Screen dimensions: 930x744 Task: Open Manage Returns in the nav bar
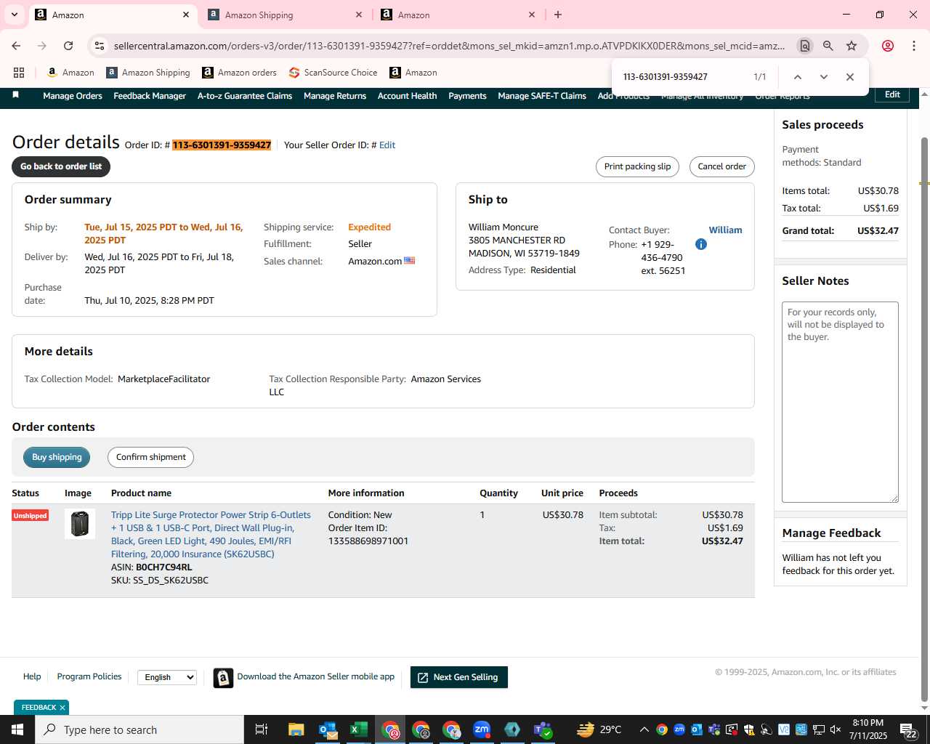pyautogui.click(x=335, y=96)
